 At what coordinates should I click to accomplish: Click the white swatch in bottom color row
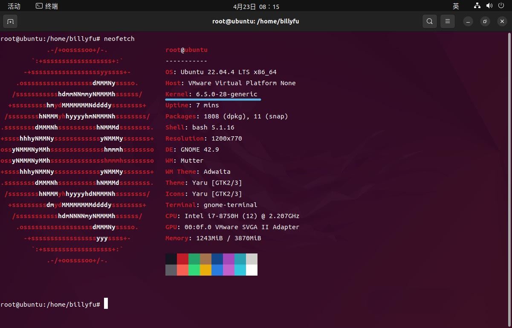tap(252, 270)
